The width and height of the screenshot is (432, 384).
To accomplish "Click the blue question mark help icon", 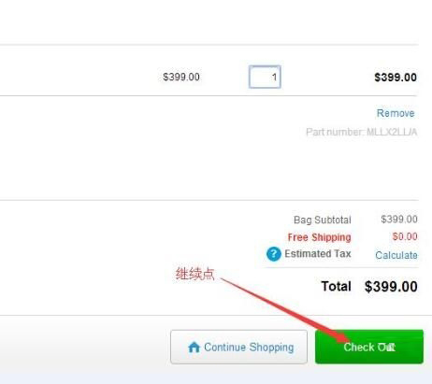I will (x=274, y=254).
